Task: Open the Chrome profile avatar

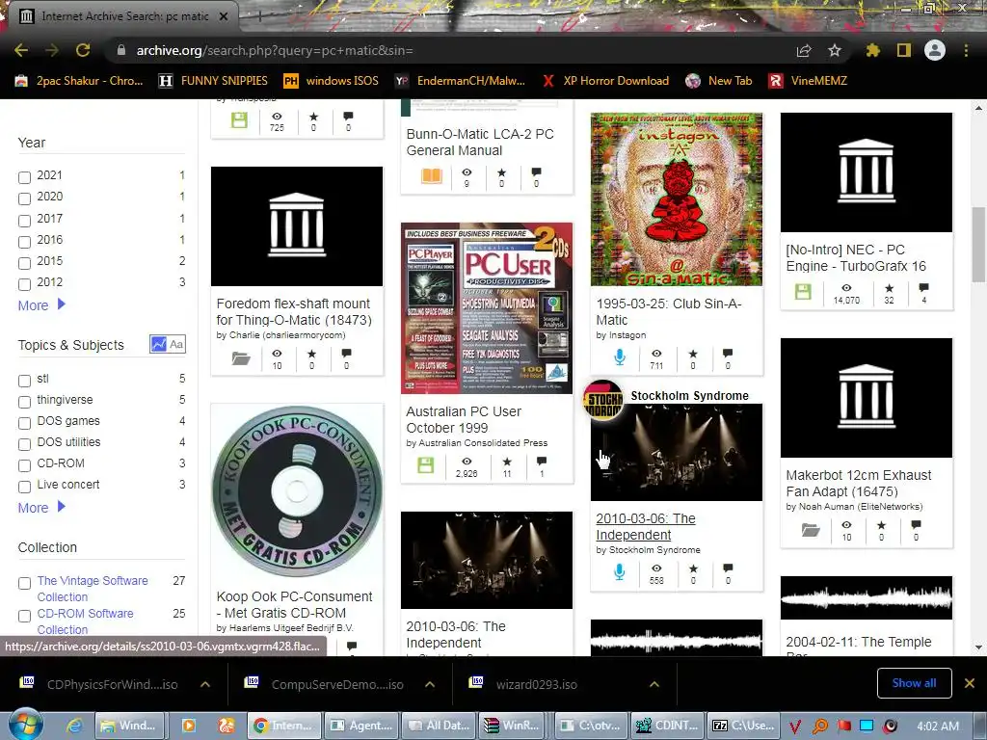Action: pos(935,50)
